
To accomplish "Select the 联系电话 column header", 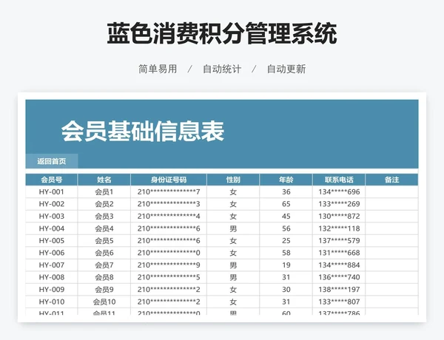I will pyautogui.click(x=339, y=180).
